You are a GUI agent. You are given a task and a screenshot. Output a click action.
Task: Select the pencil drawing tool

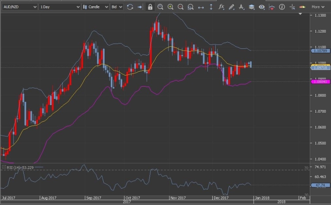click(231, 7)
